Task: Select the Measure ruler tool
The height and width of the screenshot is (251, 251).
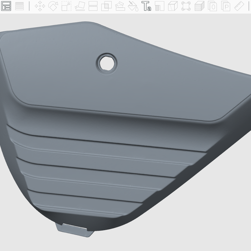Action: tap(239, 6)
